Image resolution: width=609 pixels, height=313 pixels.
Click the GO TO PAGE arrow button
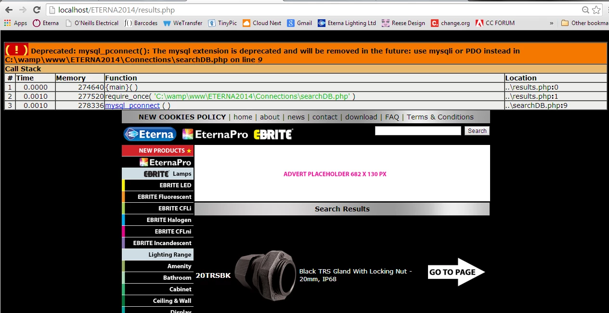[456, 272]
